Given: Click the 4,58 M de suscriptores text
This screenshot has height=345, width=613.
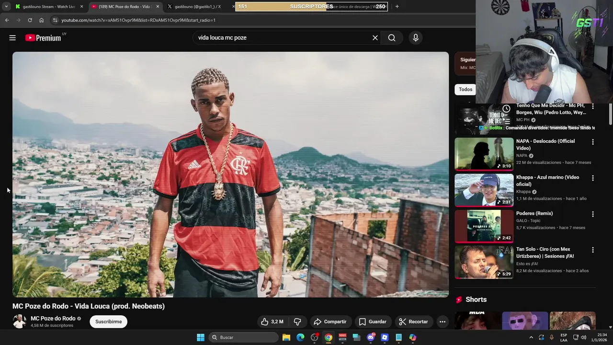Looking at the screenshot, I should (52, 325).
